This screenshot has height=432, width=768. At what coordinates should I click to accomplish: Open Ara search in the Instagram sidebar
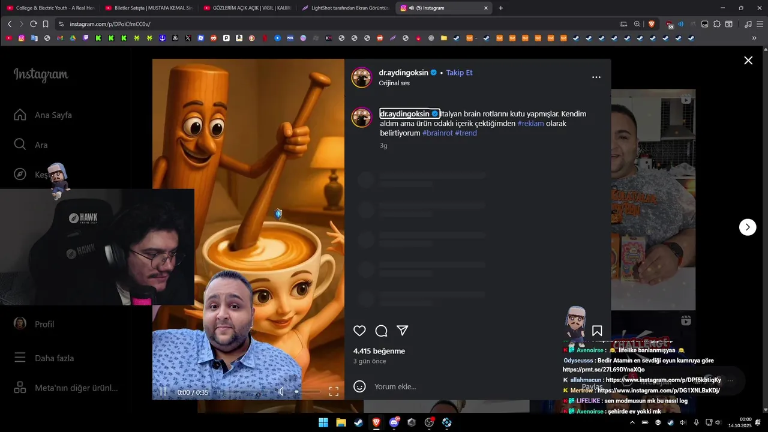coord(31,145)
